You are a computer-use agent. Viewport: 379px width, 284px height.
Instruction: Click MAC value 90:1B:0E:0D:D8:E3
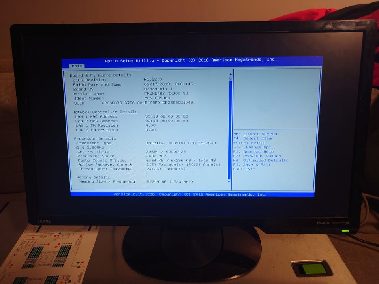click(x=167, y=116)
